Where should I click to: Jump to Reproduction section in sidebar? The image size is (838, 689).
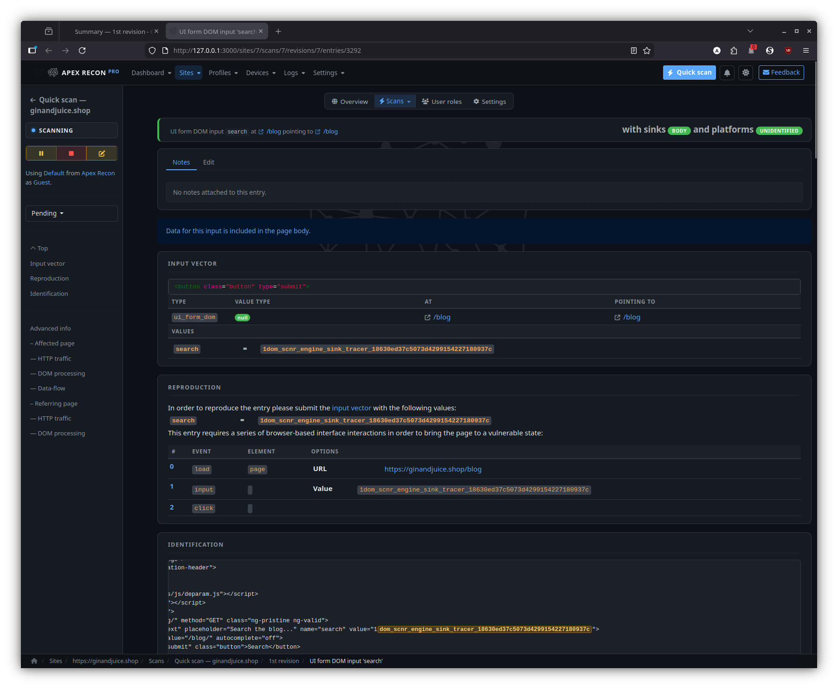tap(50, 279)
